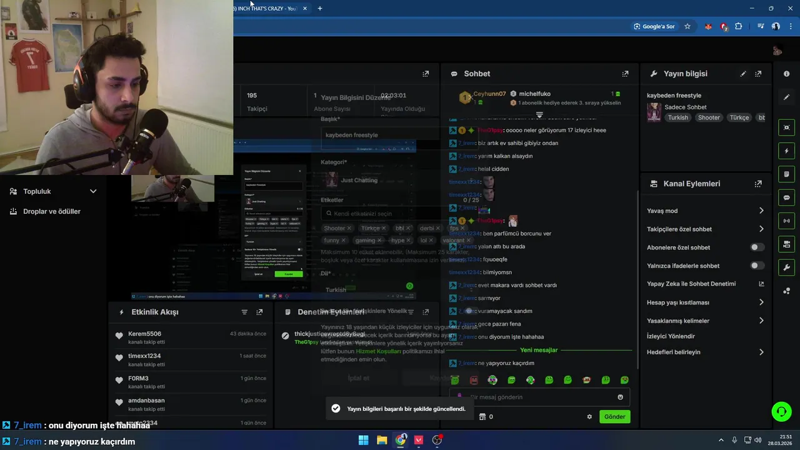The image size is (800, 450).
Task: Pop out the Denetim Eylemleri panel
Action: pos(426,312)
